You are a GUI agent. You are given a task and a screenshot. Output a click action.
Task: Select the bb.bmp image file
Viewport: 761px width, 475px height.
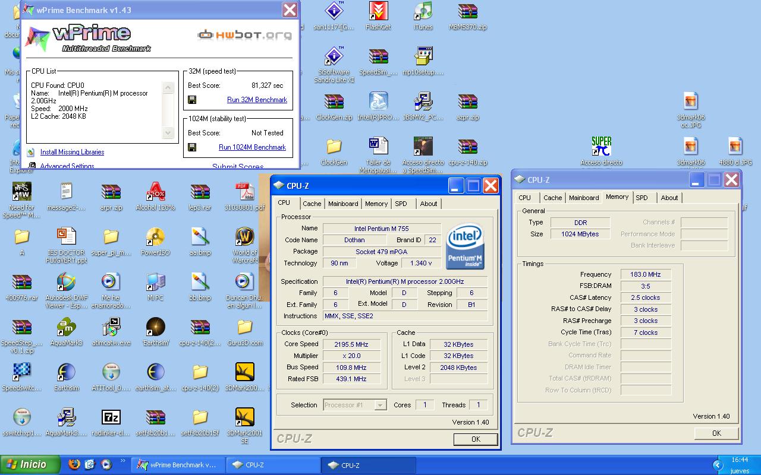tap(200, 287)
